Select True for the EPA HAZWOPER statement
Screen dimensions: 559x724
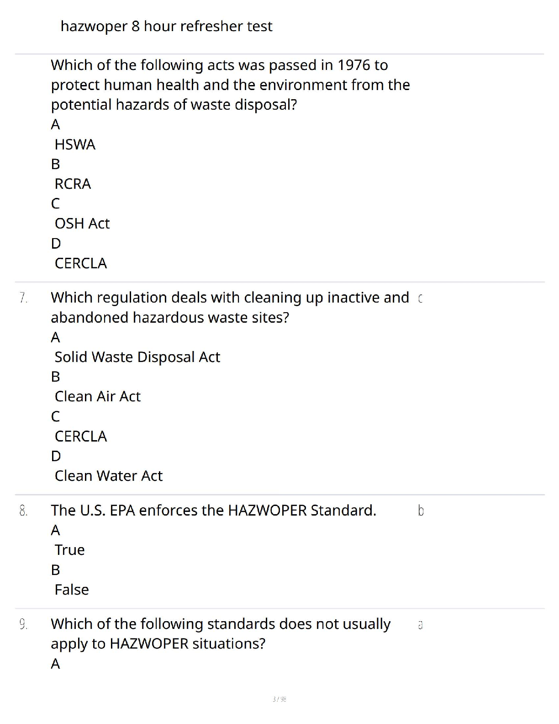click(69, 550)
